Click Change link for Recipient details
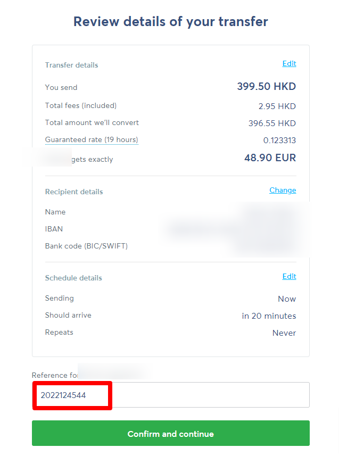The image size is (339, 464). point(283,190)
